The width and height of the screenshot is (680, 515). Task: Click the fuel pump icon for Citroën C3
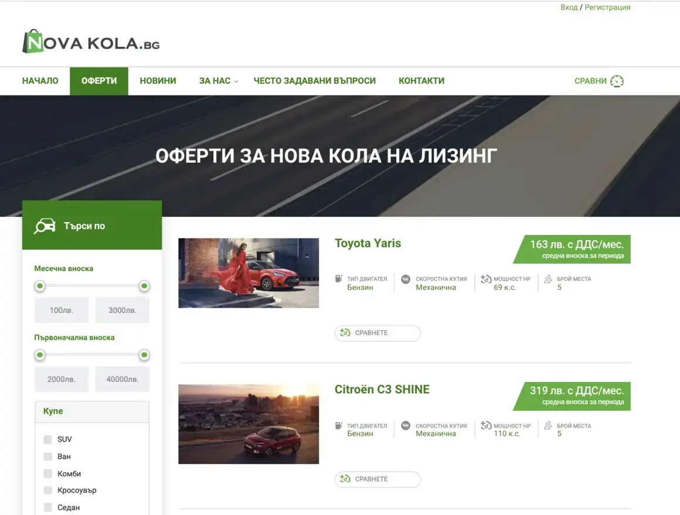click(x=338, y=425)
